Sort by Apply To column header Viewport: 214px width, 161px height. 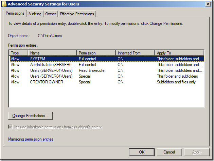pyautogui.click(x=179, y=53)
